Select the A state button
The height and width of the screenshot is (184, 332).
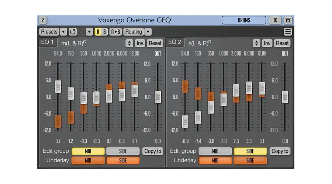(98, 32)
